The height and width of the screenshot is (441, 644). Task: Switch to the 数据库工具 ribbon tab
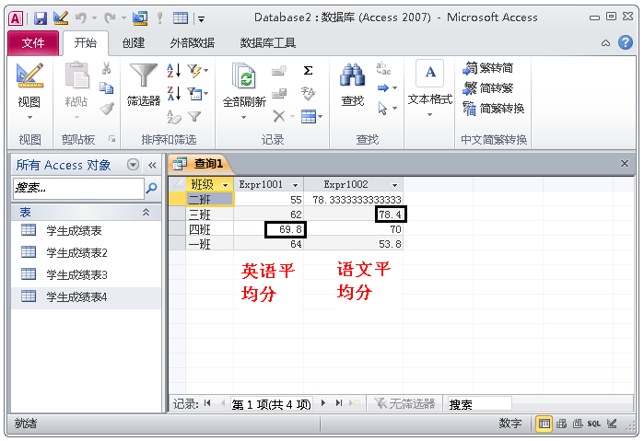tap(268, 42)
